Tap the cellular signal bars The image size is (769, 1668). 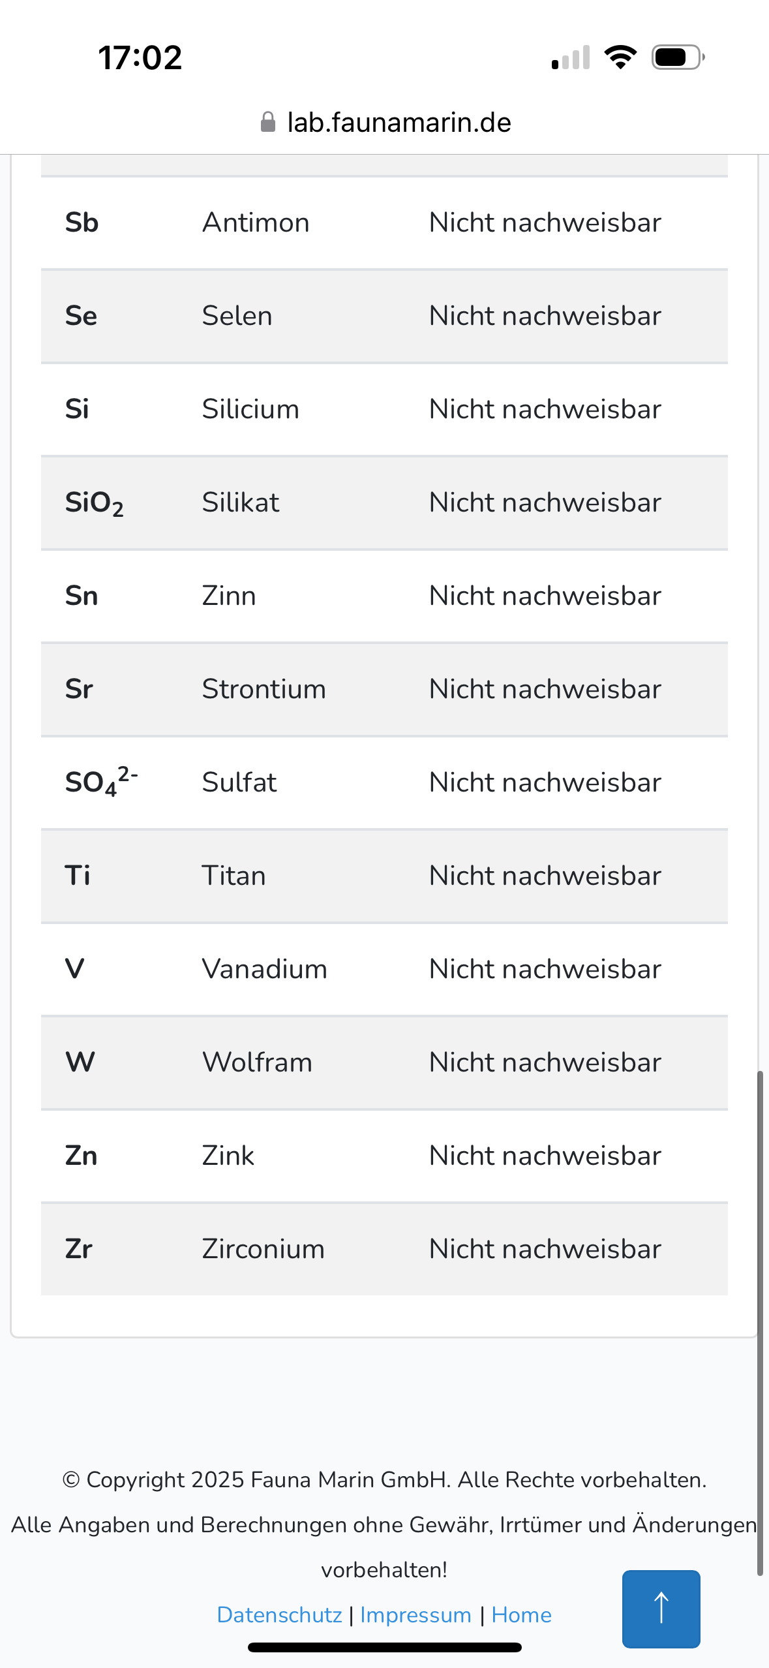(x=571, y=57)
